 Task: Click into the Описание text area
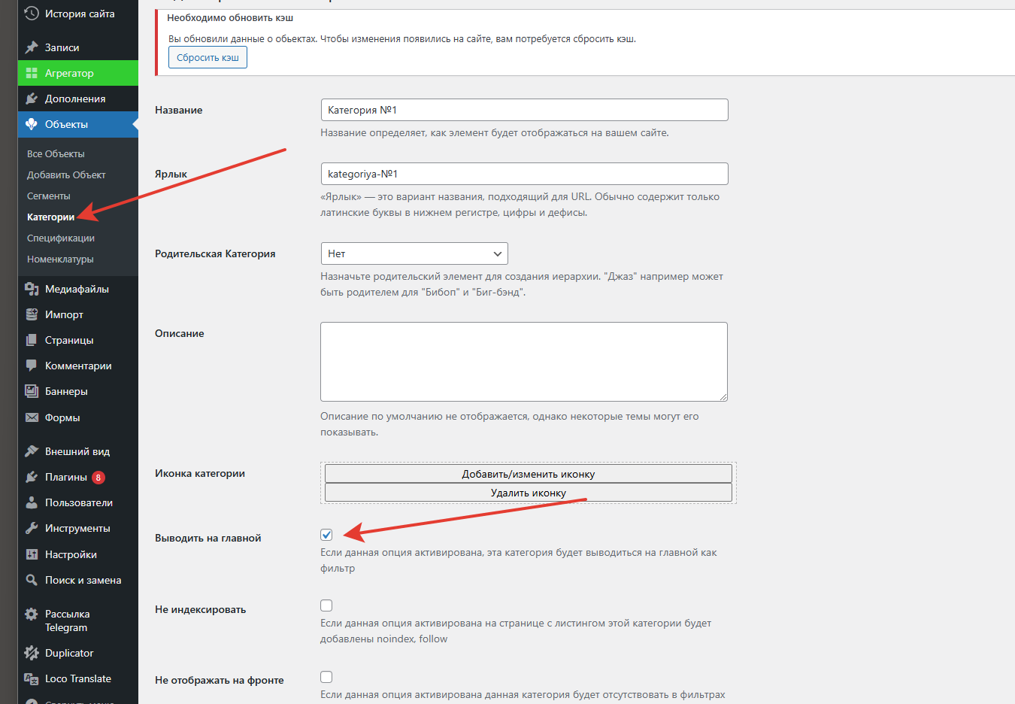tap(523, 361)
